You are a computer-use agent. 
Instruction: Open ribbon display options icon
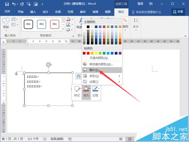coord(151,4)
